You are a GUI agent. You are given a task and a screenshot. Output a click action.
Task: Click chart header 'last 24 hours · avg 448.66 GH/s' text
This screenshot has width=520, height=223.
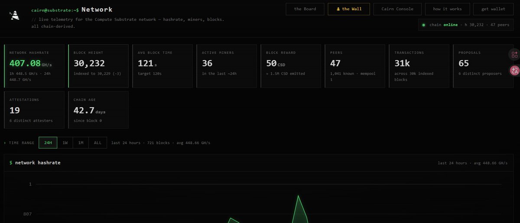(472, 163)
